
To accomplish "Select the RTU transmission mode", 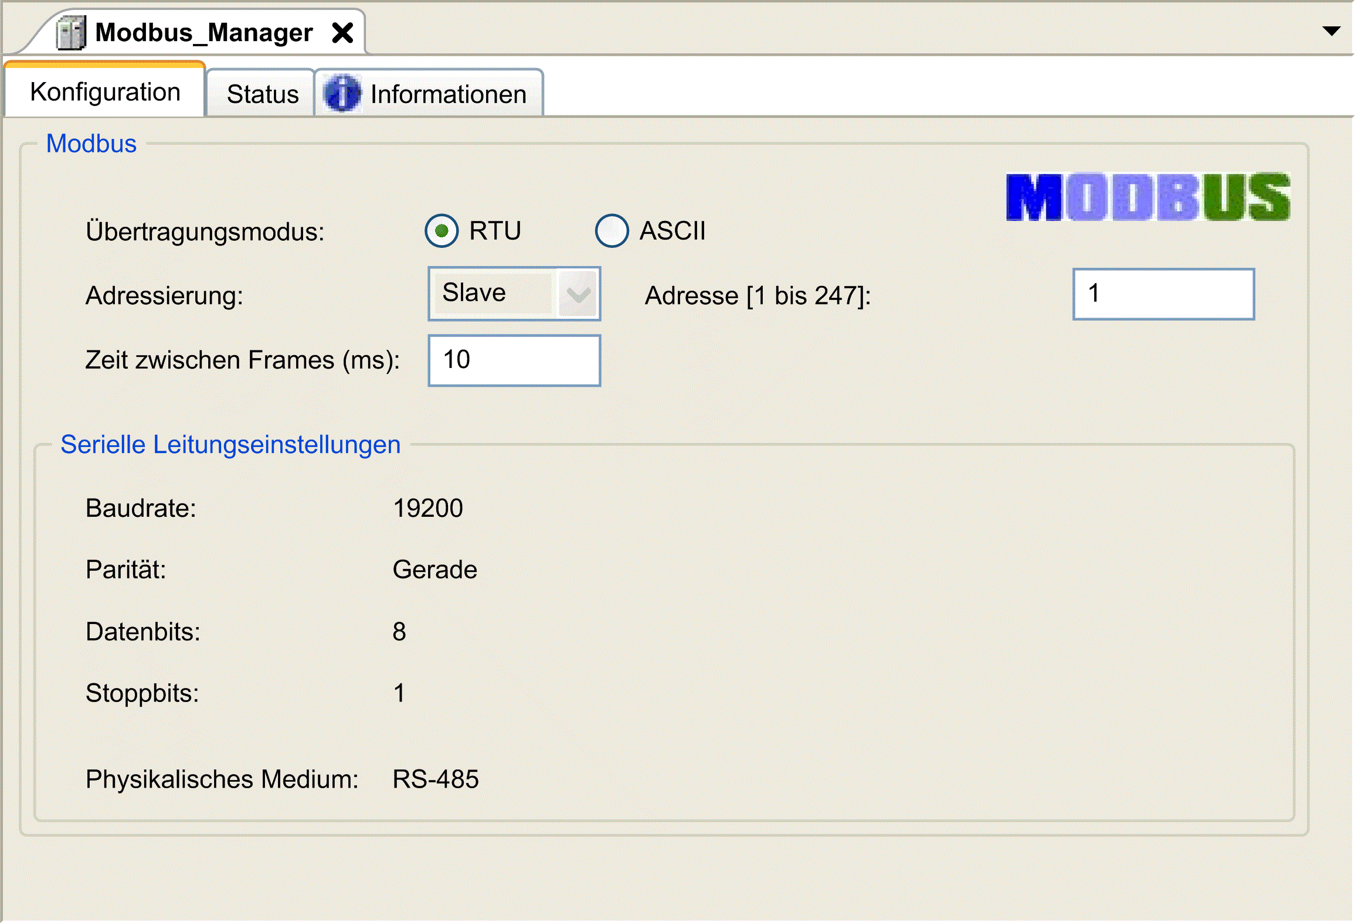I will pos(442,231).
